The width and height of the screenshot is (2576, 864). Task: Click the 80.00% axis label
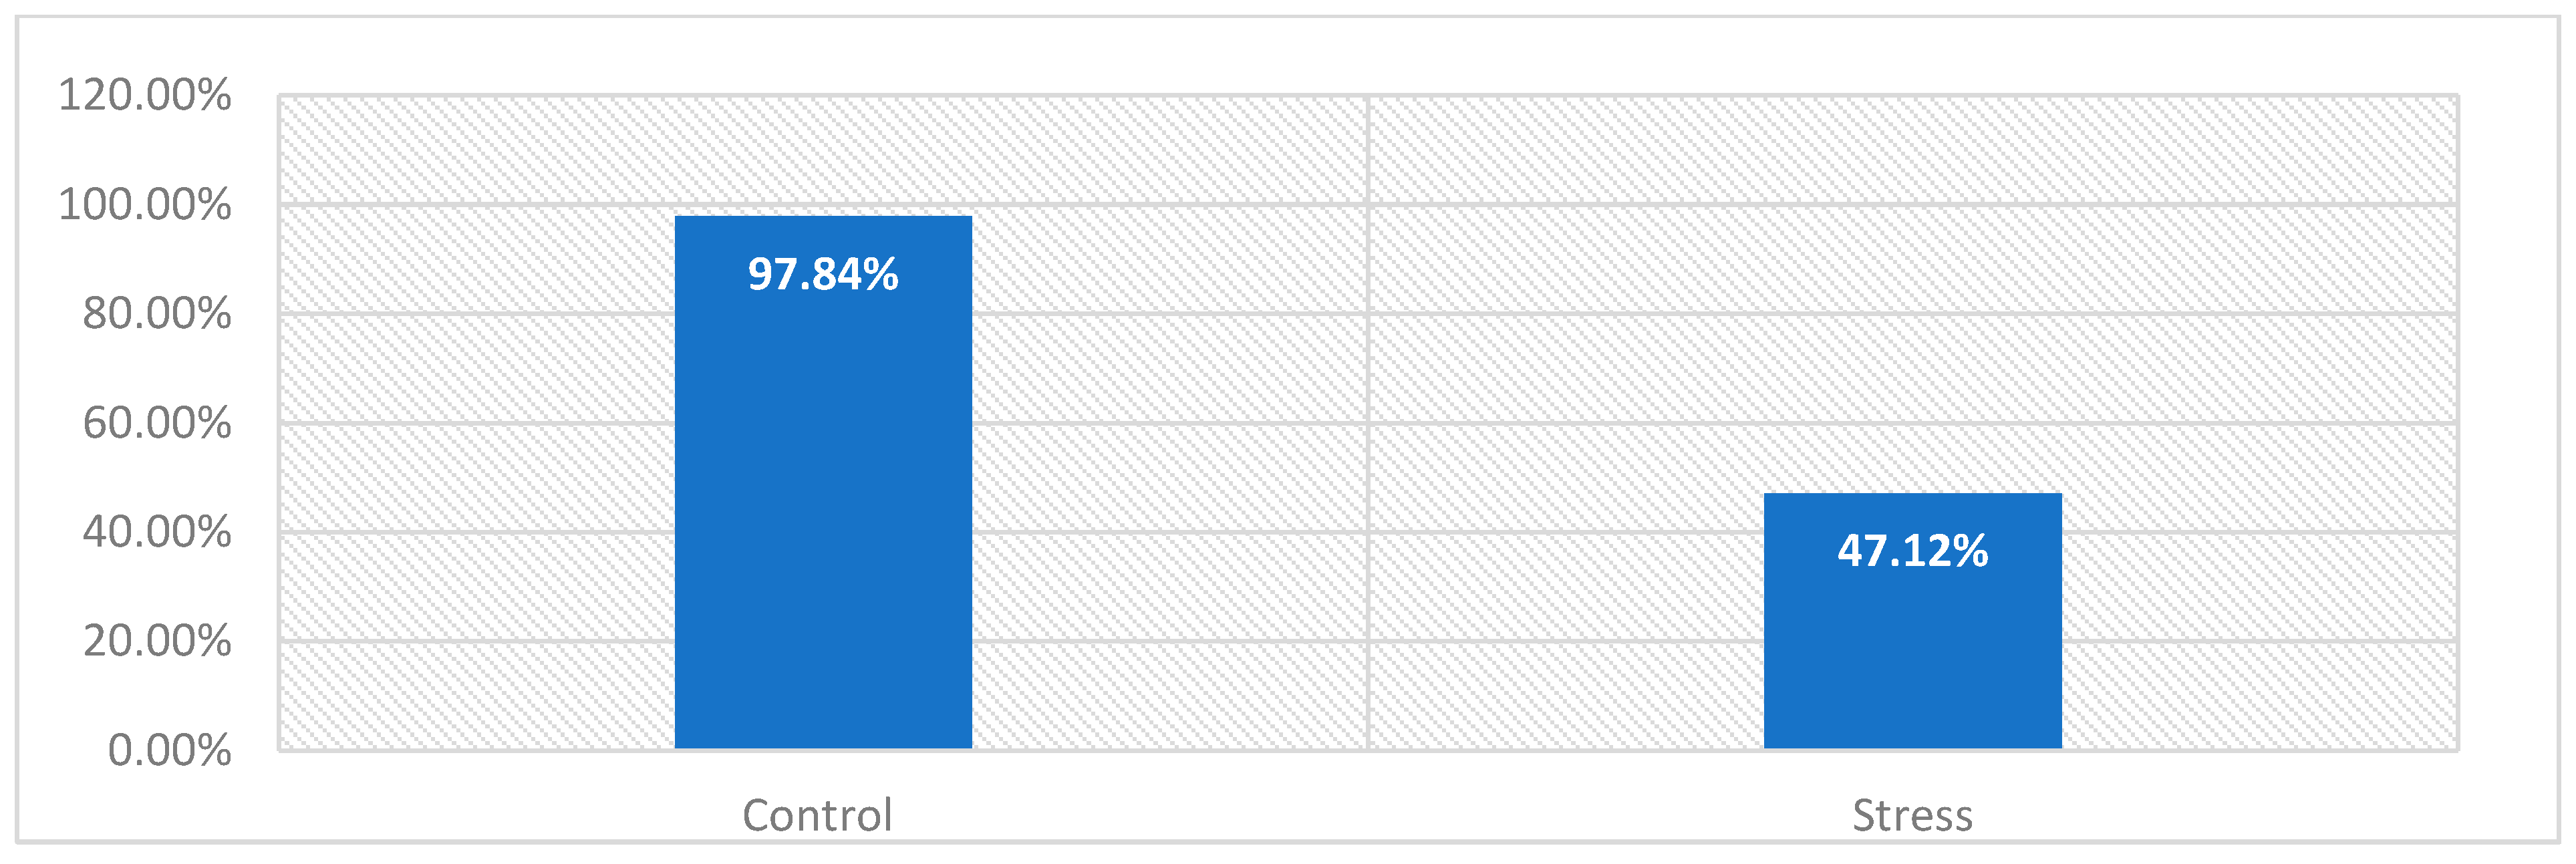click(x=157, y=313)
